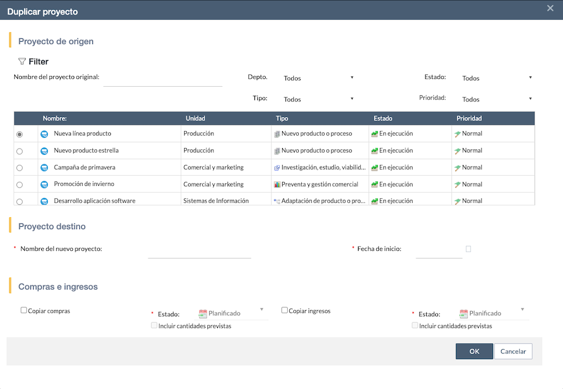
Task: Click Normal priority icon for Promoción de invierno
Action: pyautogui.click(x=458, y=185)
